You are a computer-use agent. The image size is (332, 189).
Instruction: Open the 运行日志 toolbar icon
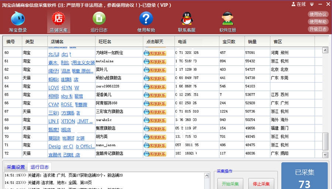[x=99, y=22]
